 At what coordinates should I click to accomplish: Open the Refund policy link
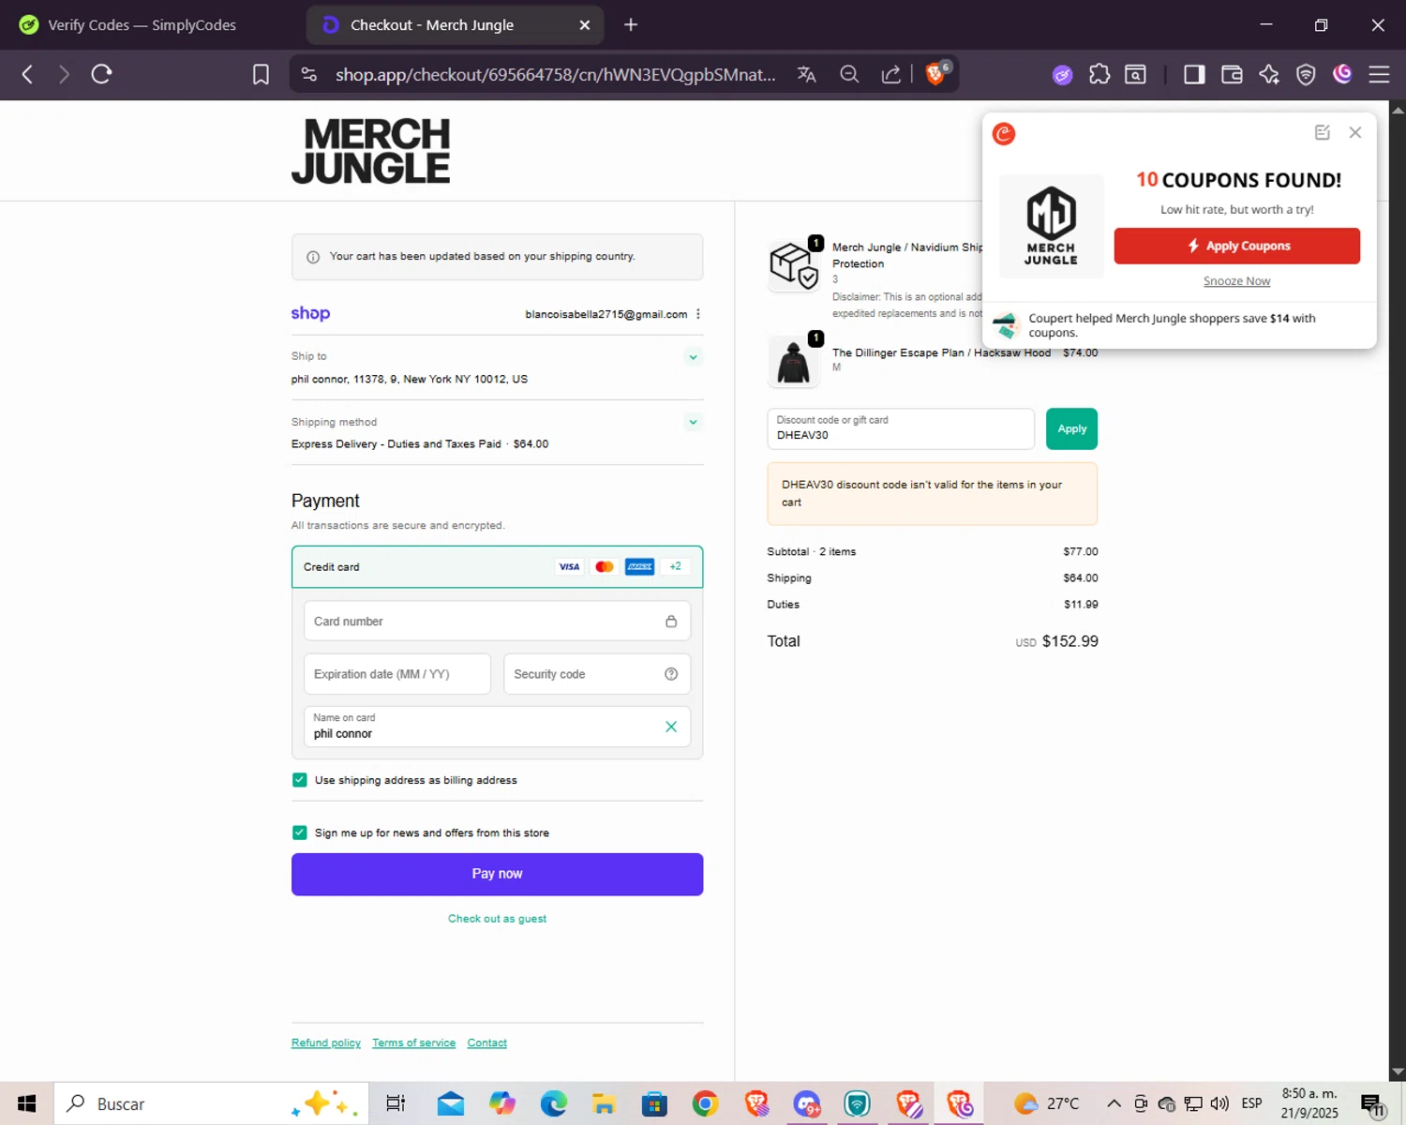click(326, 1042)
